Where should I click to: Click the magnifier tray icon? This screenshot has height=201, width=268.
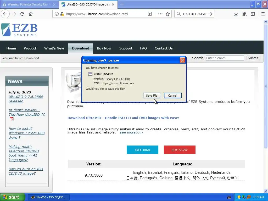tap(249, 197)
